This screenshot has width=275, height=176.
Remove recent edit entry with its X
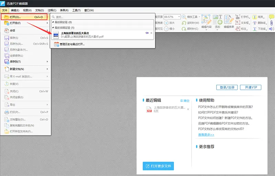coord(188,109)
